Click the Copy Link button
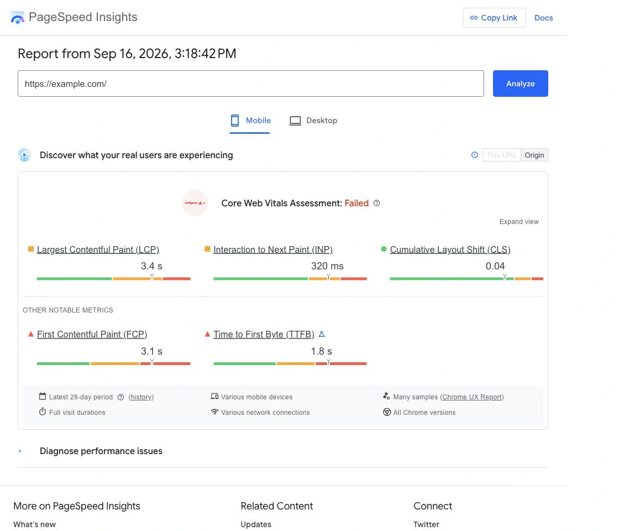Screen dimensions: 619x531 (494, 18)
